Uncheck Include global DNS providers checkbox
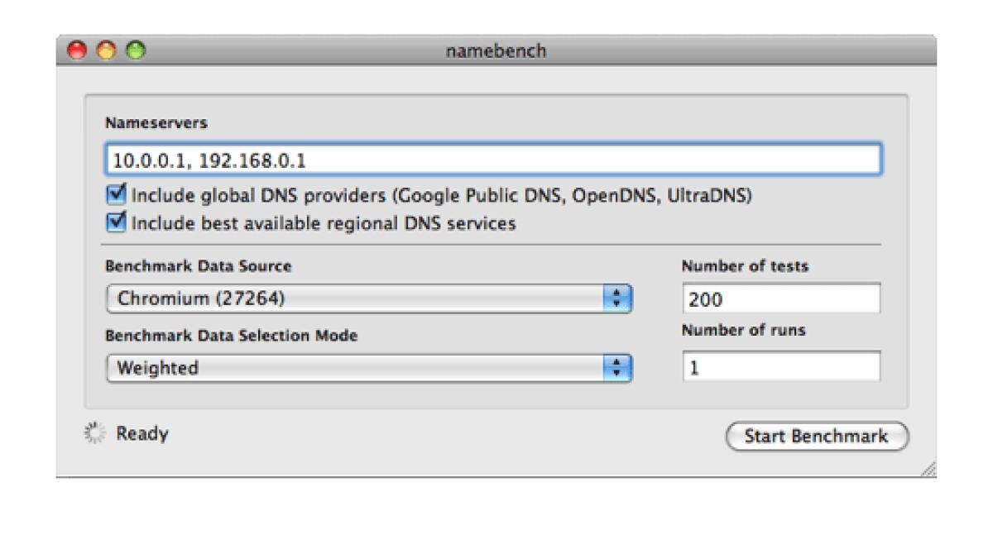The height and width of the screenshot is (554, 993). [118, 197]
